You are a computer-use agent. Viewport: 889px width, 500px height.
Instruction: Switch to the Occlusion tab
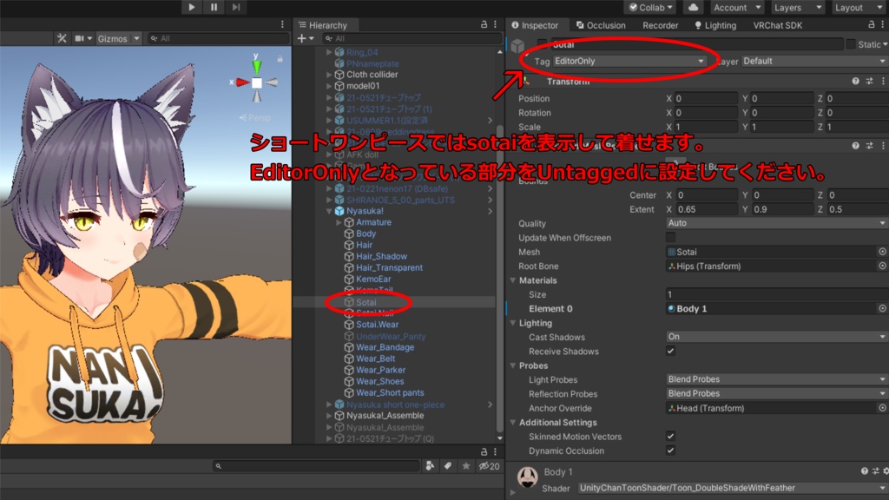[x=601, y=25]
